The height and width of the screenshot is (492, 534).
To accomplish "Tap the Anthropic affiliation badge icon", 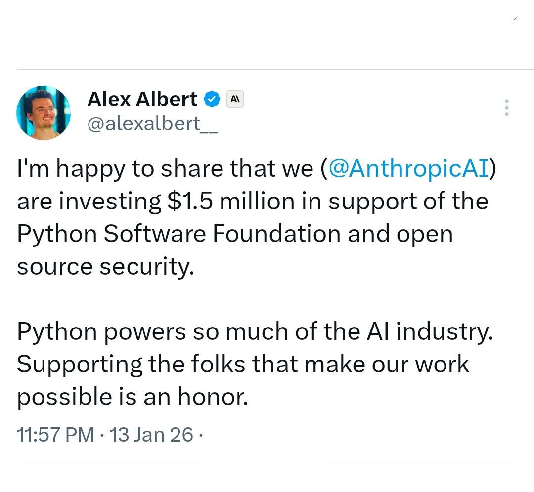I will click(235, 99).
